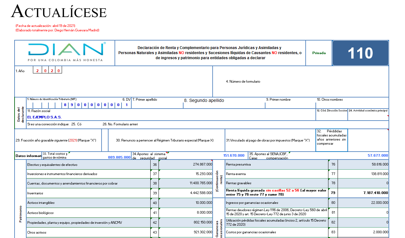Select value 2.000.000 in casilla 83
Image resolution: width=405 pixels, height=238 pixels.
pos(381,232)
